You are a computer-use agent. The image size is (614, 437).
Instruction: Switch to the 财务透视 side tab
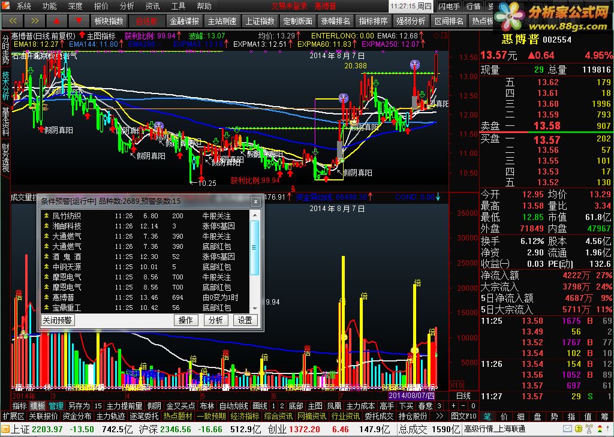click(5, 158)
